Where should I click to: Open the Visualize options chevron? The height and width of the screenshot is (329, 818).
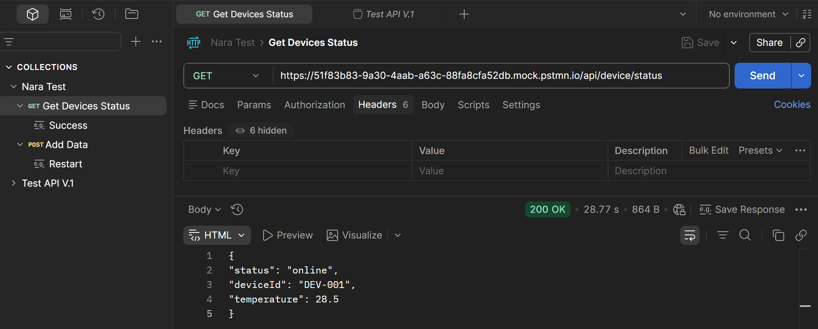coord(398,235)
